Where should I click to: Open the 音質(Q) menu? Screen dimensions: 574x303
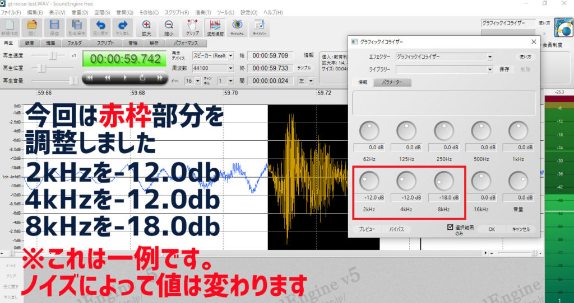tap(125, 12)
